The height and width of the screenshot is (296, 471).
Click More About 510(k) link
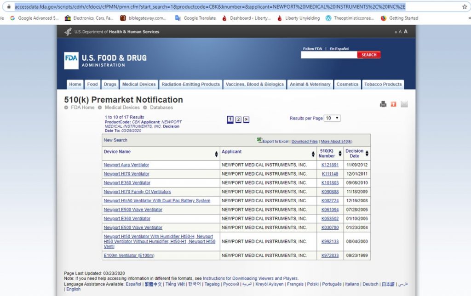[x=336, y=142]
